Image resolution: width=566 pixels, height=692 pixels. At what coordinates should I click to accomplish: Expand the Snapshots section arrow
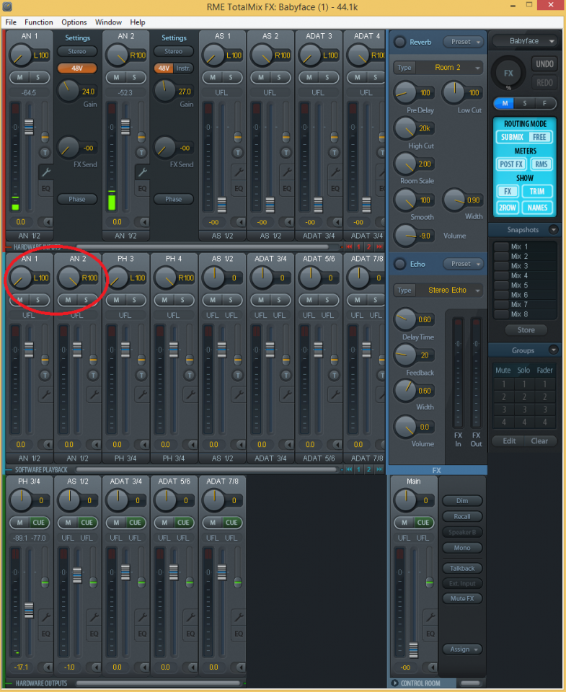pos(553,229)
